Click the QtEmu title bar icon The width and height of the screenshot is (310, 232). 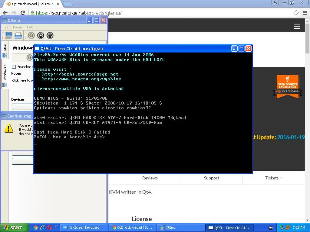click(4, 20)
